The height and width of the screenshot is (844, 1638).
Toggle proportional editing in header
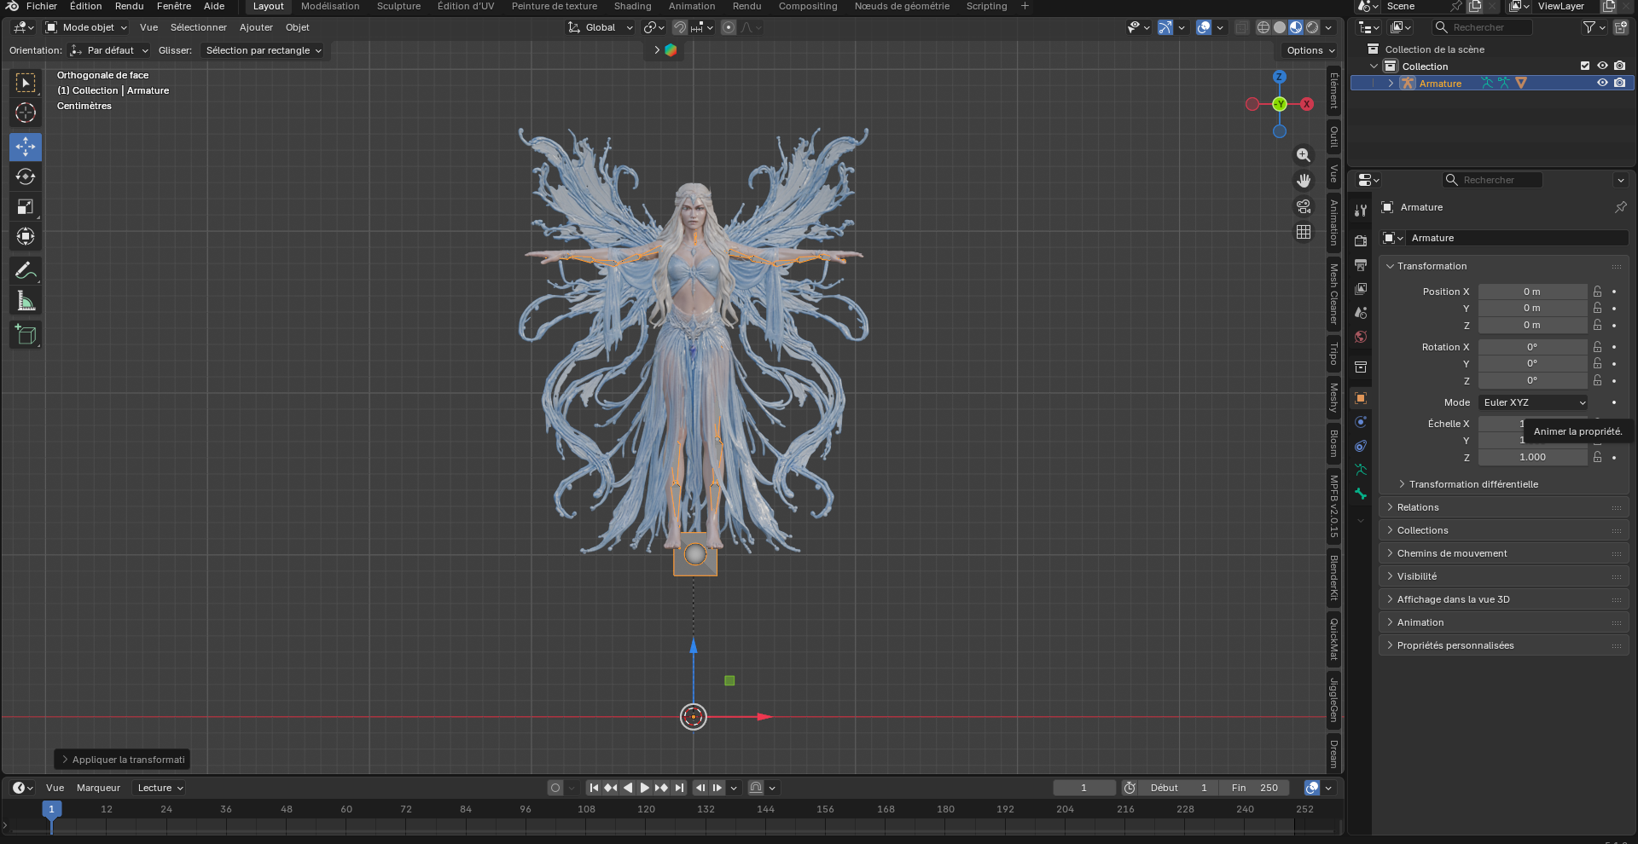pyautogui.click(x=729, y=27)
